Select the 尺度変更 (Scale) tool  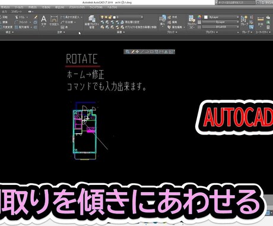pyautogui.click(x=6, y=27)
